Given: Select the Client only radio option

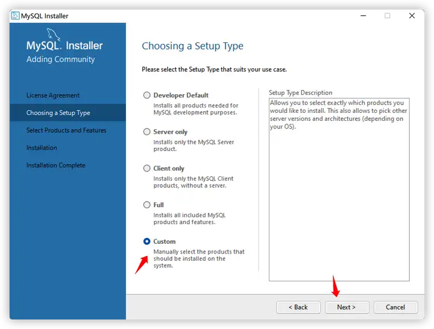Looking at the screenshot, I should tap(146, 168).
